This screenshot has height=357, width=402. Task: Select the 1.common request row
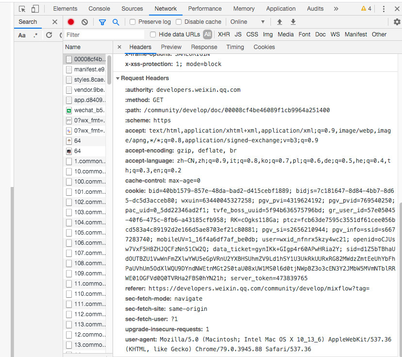coord(84,161)
